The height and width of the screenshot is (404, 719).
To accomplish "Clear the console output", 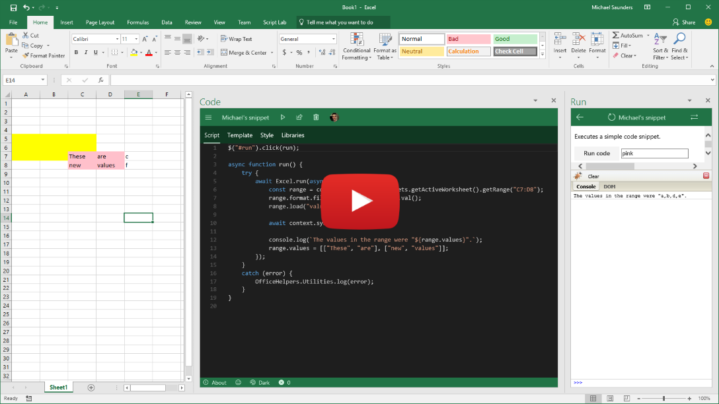I will [x=593, y=176].
